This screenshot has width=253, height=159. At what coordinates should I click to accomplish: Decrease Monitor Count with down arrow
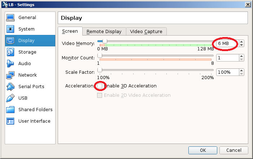241,59
